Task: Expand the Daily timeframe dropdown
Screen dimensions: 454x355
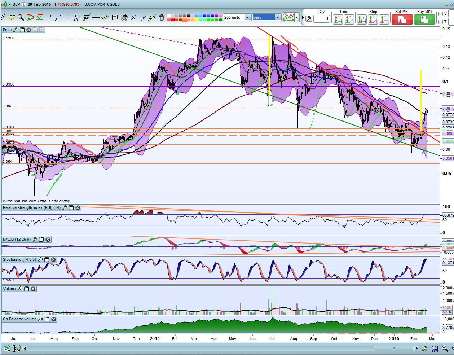Action: tap(277, 17)
